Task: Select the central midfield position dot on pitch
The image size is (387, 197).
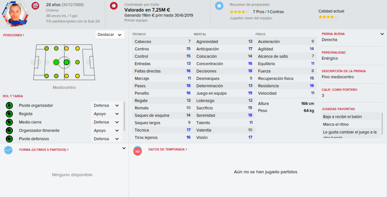Action: (x=67, y=62)
